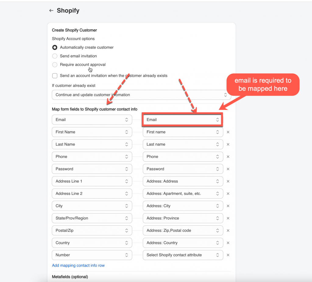
Task: Open the Address: Zip,Postal code dropdown
Action: (x=183, y=231)
